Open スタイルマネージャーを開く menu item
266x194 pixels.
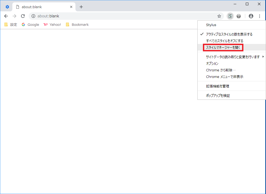223,47
